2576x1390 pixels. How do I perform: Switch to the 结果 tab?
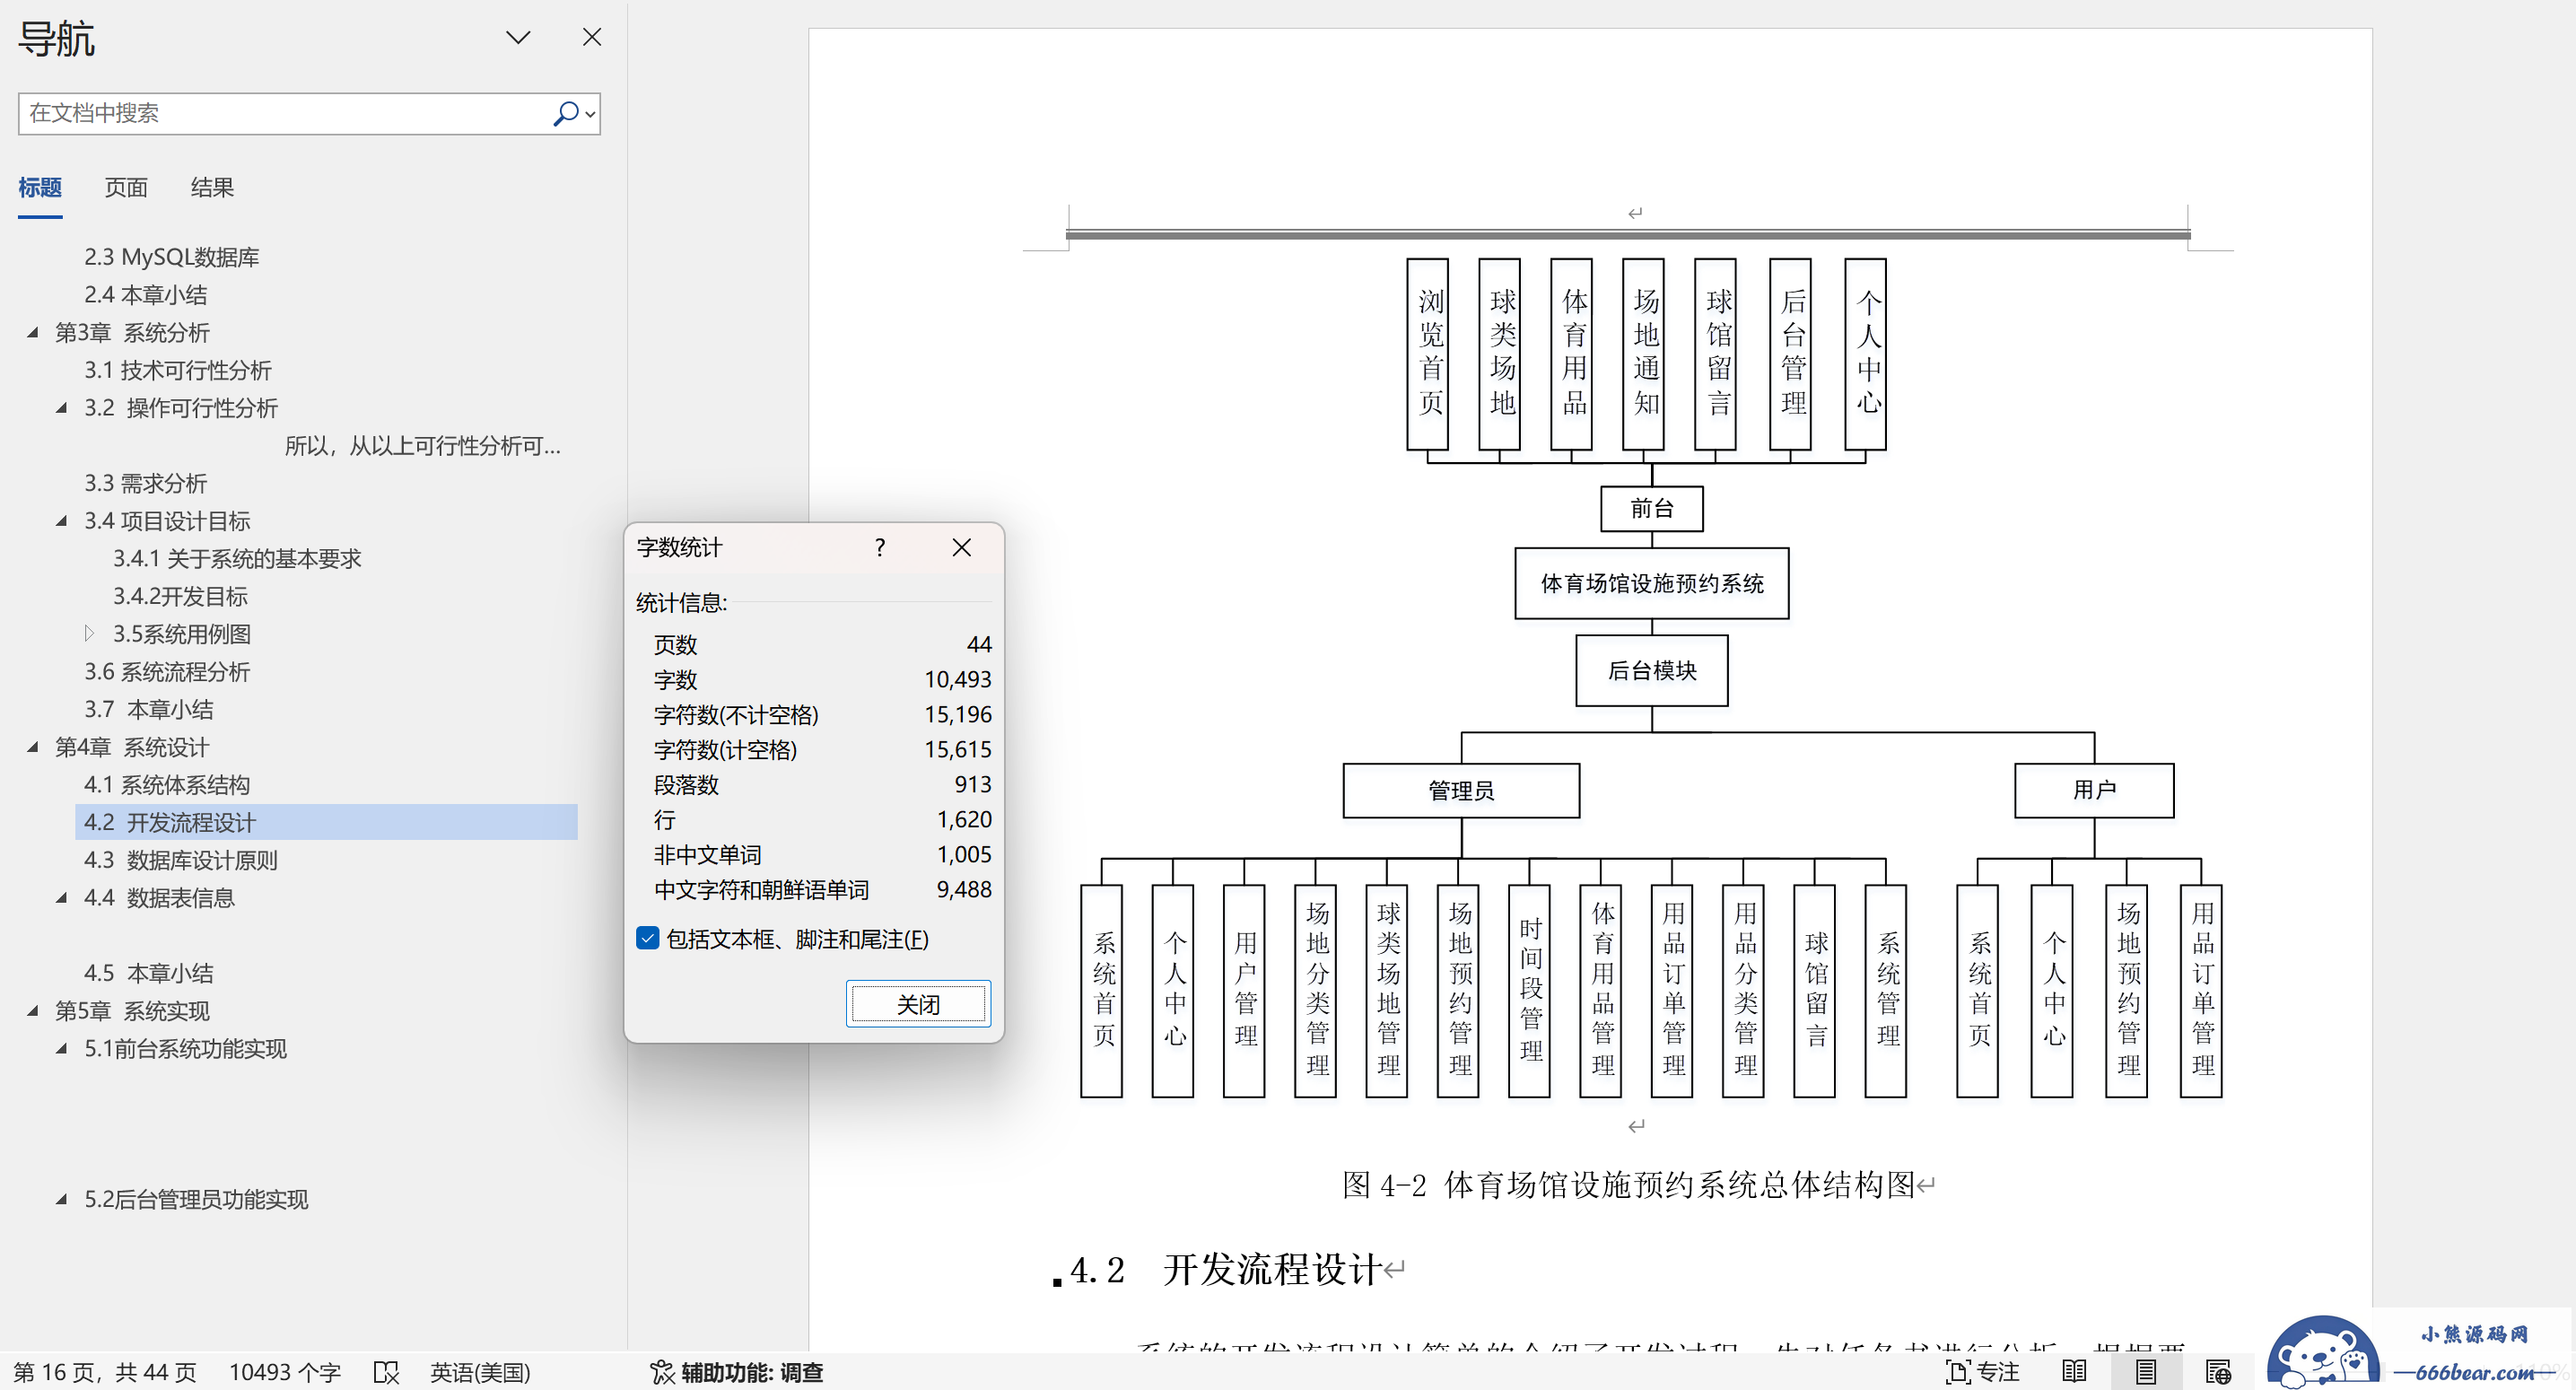click(212, 187)
